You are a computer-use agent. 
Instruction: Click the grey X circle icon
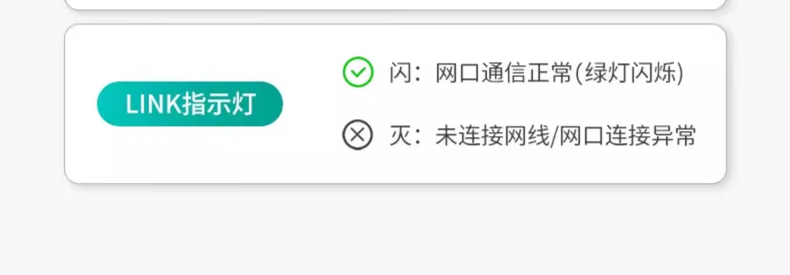pos(358,135)
